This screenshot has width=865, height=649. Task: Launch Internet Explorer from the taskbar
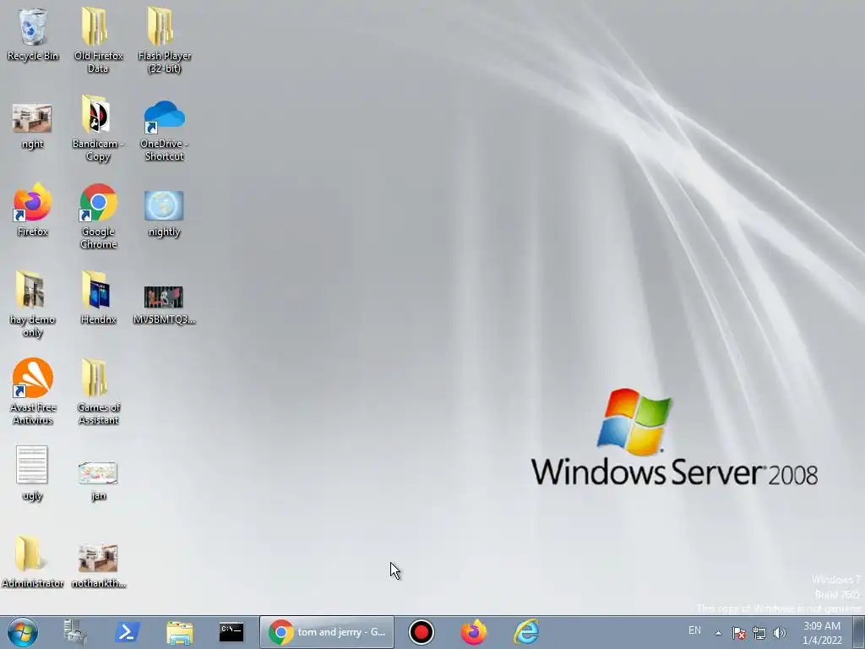[x=525, y=632]
